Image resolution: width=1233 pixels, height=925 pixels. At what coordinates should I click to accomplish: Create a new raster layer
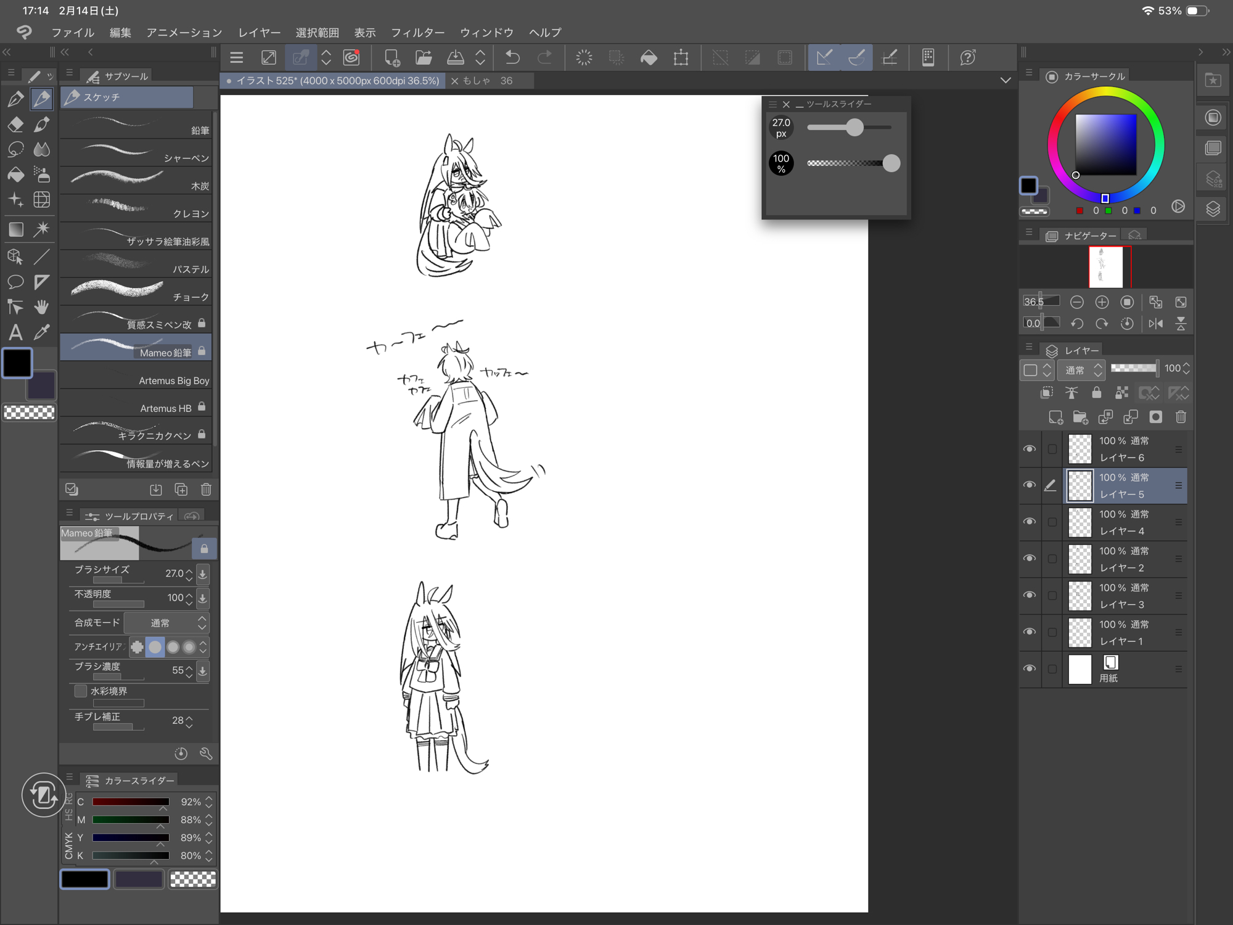pyautogui.click(x=1055, y=417)
